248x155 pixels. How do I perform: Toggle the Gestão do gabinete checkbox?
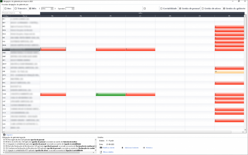(224, 9)
